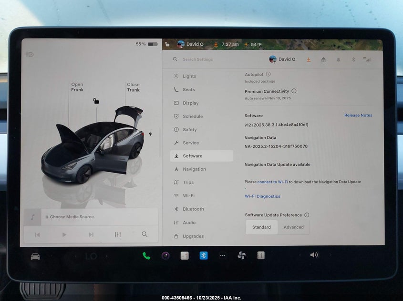Select Advanced software update preference
The image size is (403, 301).
click(x=293, y=227)
